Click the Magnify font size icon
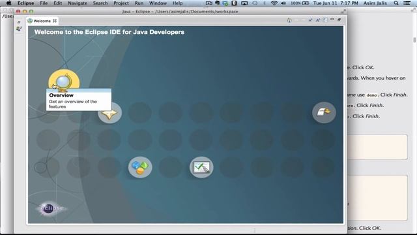417x235 pixels. (318, 20)
